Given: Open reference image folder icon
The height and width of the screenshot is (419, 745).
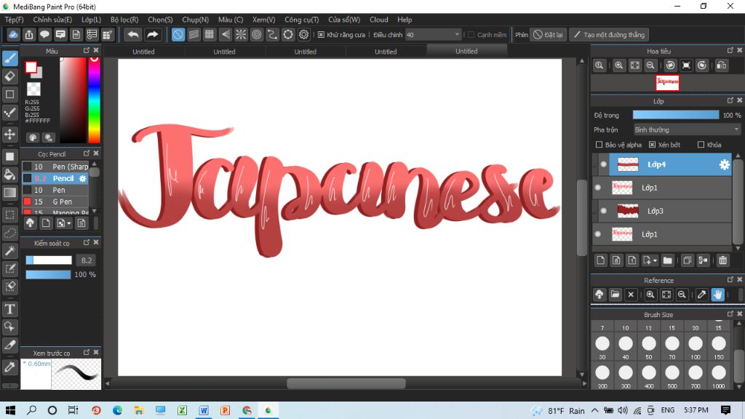Looking at the screenshot, I should point(615,295).
